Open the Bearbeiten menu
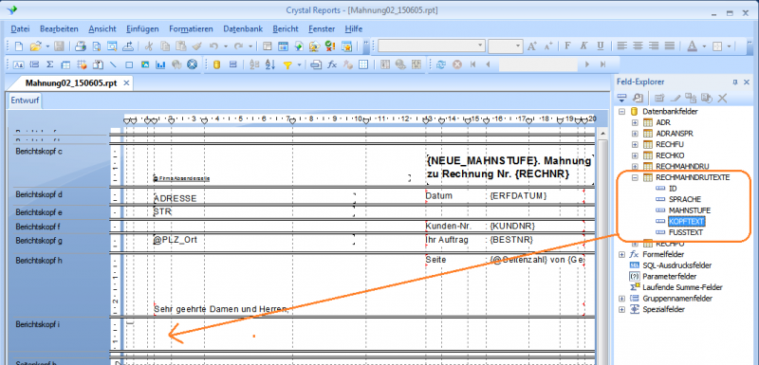The width and height of the screenshot is (759, 365). 59,29
